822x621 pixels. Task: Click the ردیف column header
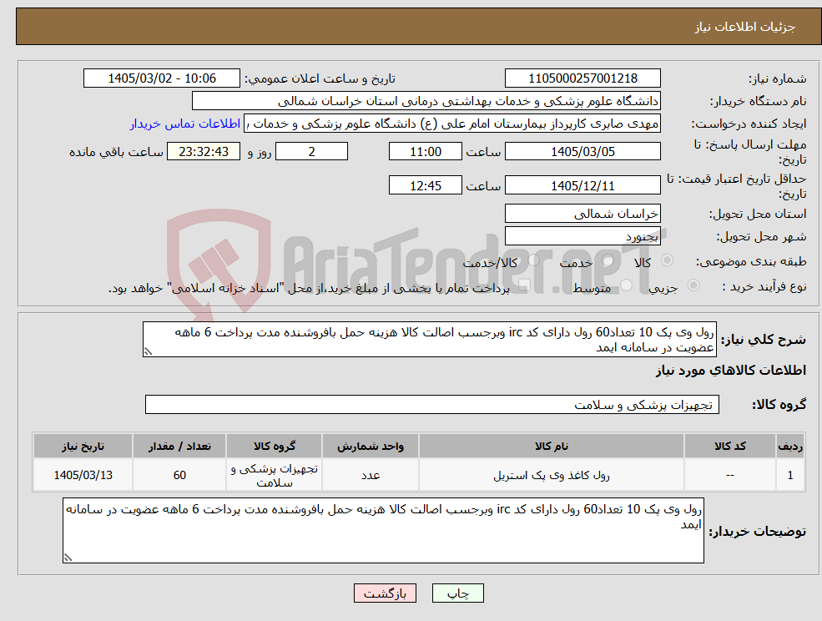(790, 447)
